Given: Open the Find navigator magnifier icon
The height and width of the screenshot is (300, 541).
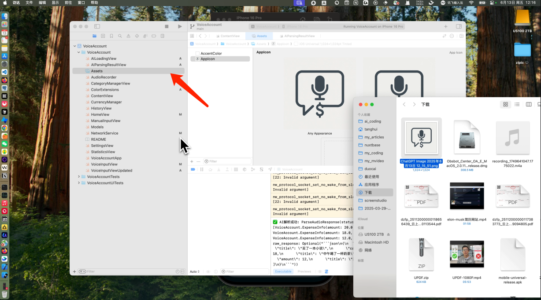Looking at the screenshot, I should click(120, 36).
